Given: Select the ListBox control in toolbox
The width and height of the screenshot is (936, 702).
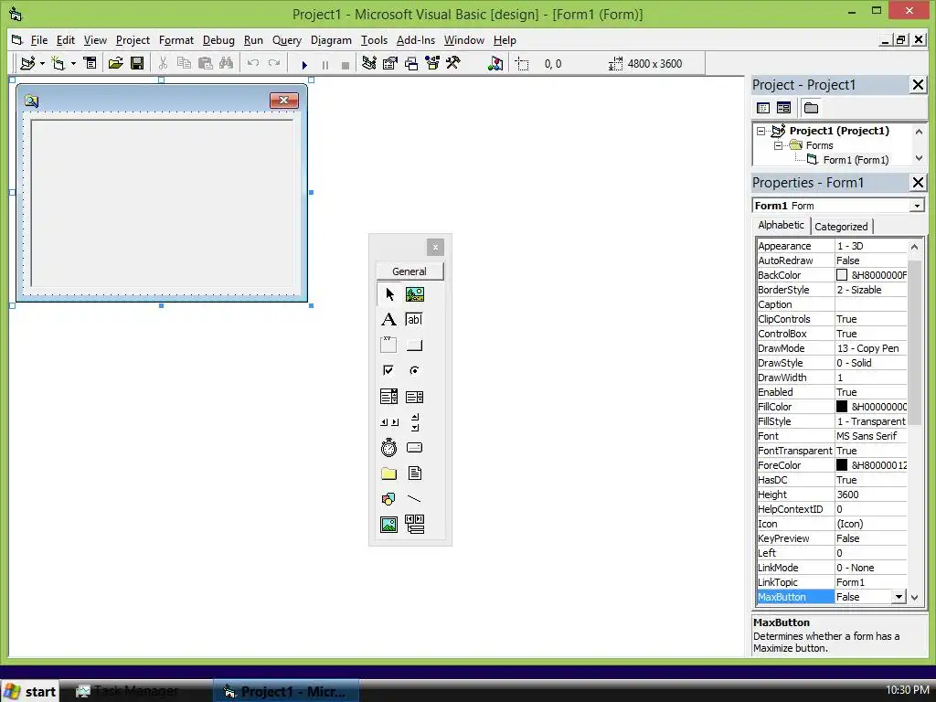Looking at the screenshot, I should [x=414, y=397].
